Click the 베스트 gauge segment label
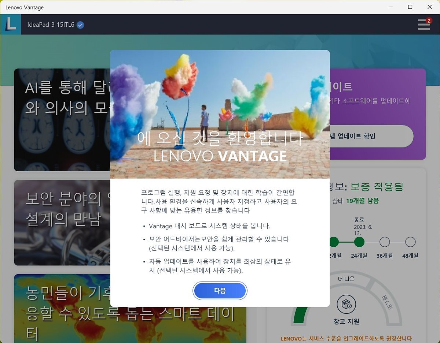This screenshot has width=440, height=343. (x=387, y=302)
